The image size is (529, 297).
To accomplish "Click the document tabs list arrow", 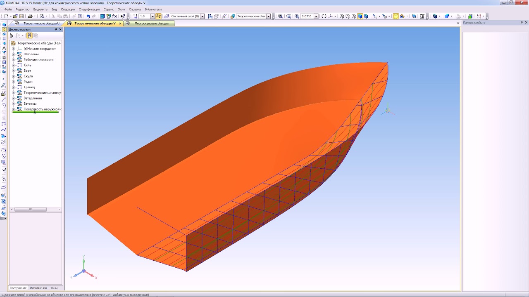I will pyautogui.click(x=458, y=24).
